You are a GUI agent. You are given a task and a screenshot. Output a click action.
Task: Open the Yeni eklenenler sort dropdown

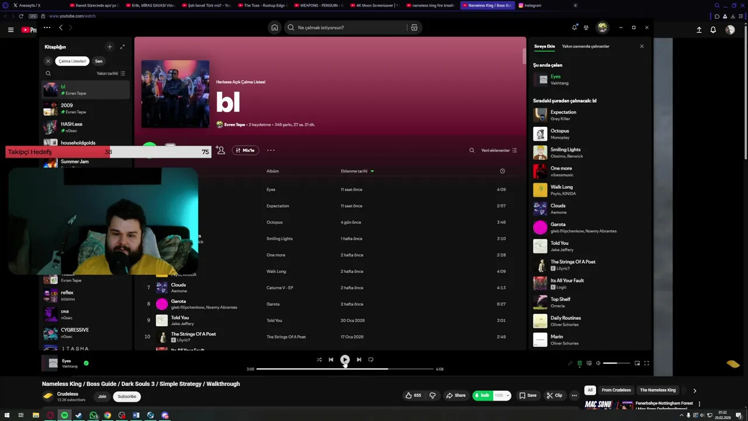498,150
